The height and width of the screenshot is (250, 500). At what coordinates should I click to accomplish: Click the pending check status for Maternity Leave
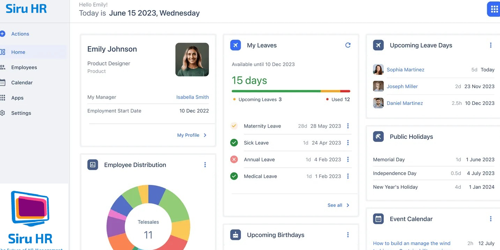(x=234, y=126)
